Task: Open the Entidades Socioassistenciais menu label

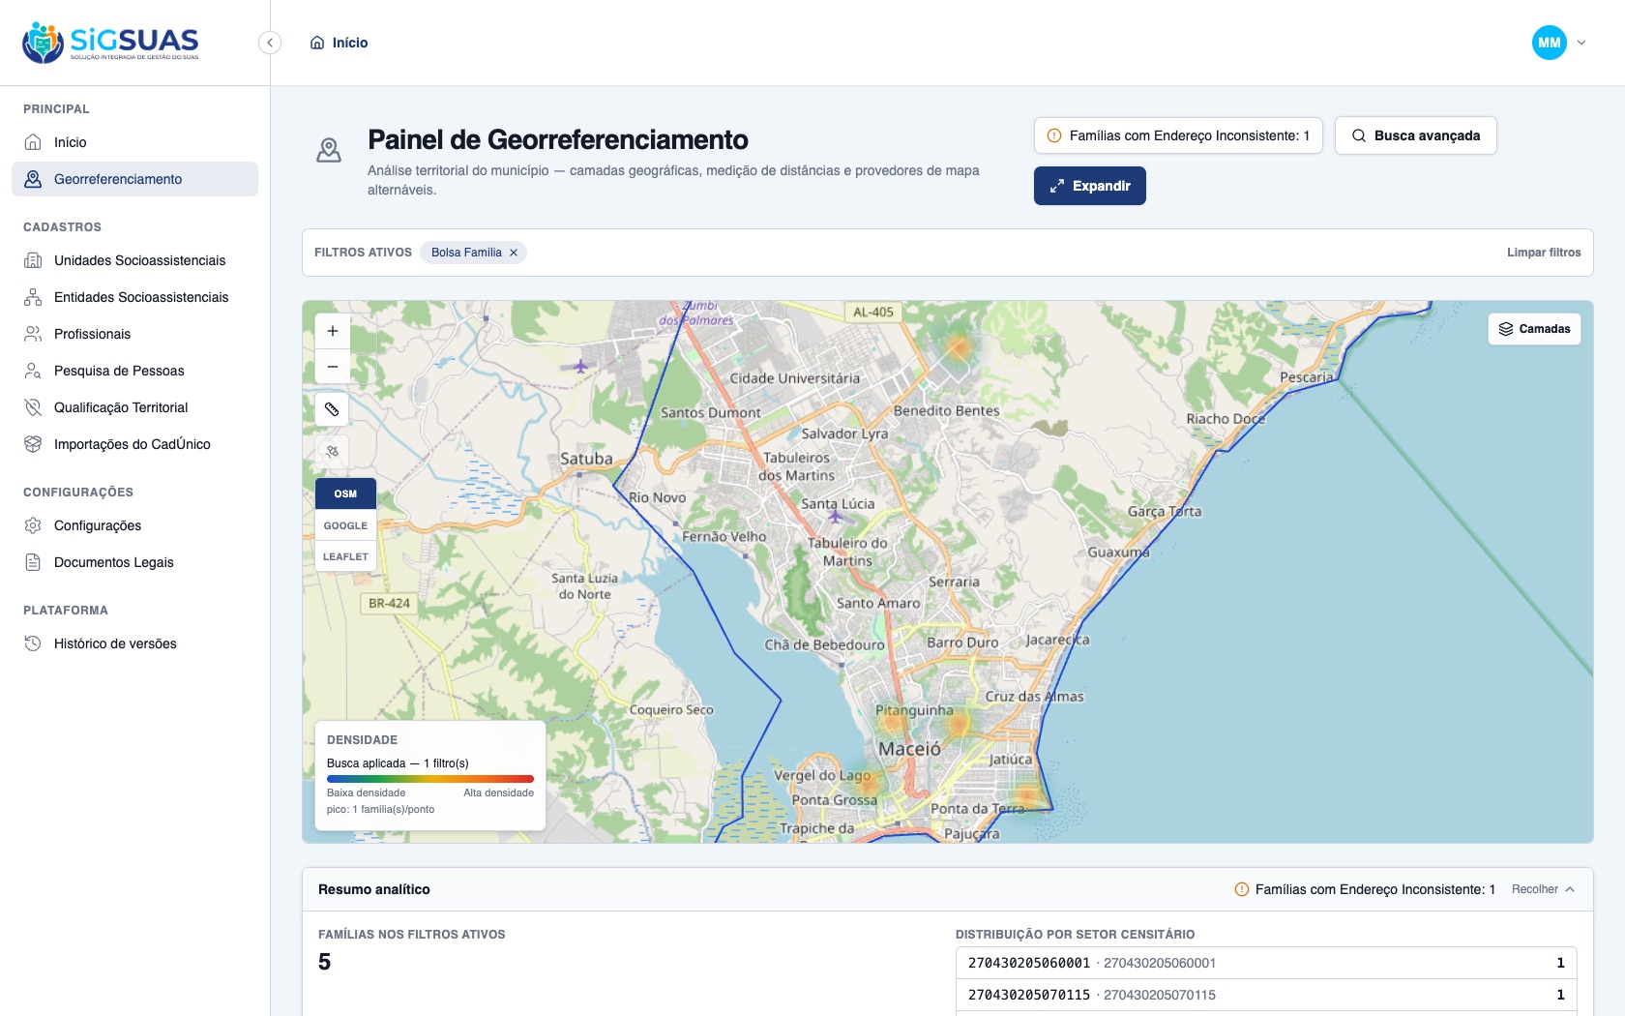Action: pyautogui.click(x=141, y=297)
